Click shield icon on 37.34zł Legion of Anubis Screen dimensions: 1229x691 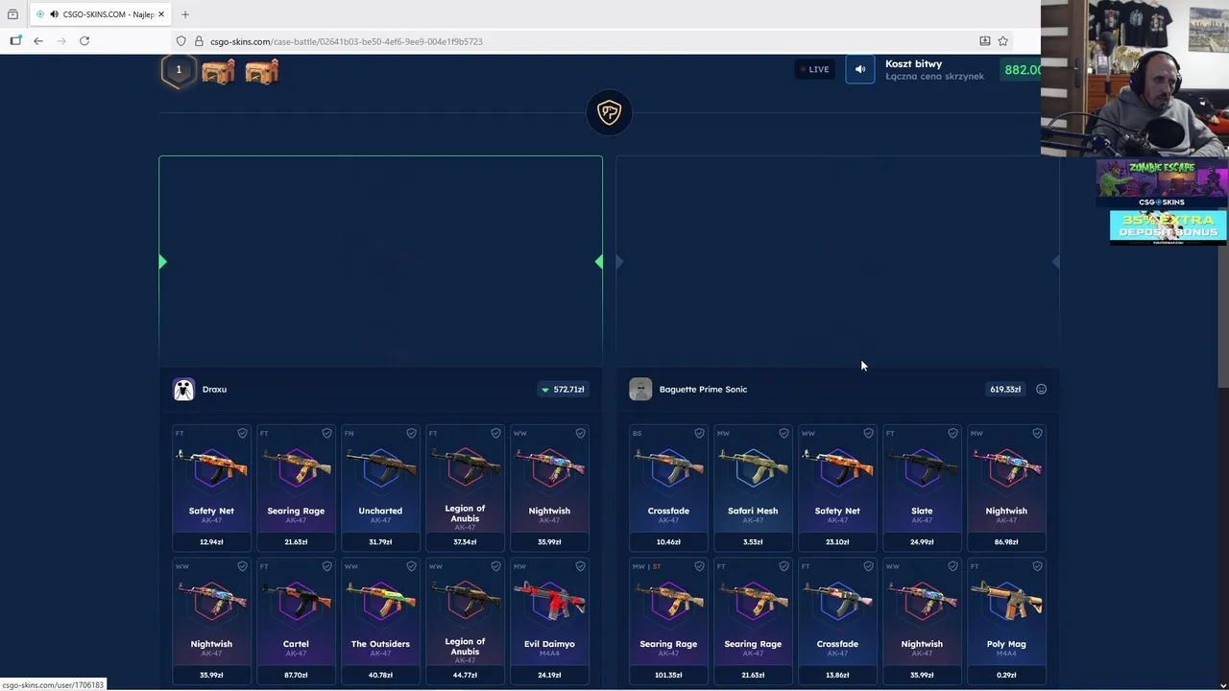click(x=495, y=434)
